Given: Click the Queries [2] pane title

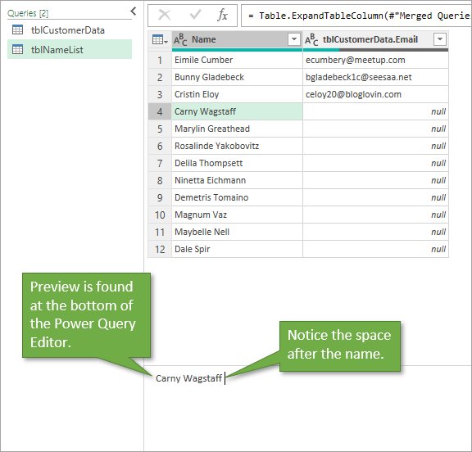Looking at the screenshot, I should click(28, 13).
